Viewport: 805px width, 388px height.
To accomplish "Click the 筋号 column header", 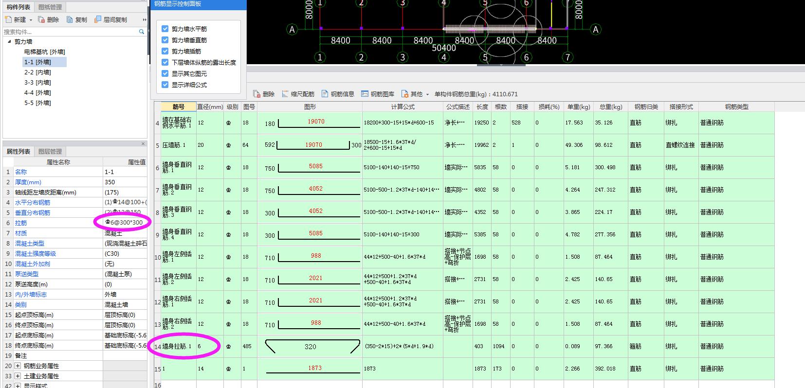I will tap(179, 107).
